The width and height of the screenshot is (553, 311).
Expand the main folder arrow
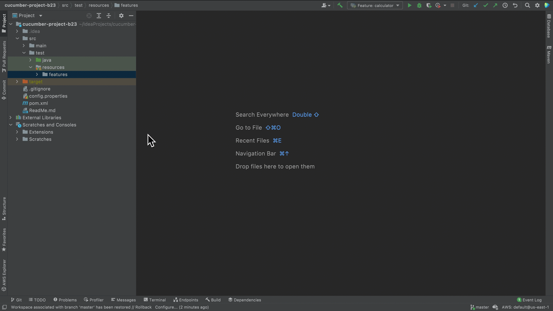tap(24, 46)
